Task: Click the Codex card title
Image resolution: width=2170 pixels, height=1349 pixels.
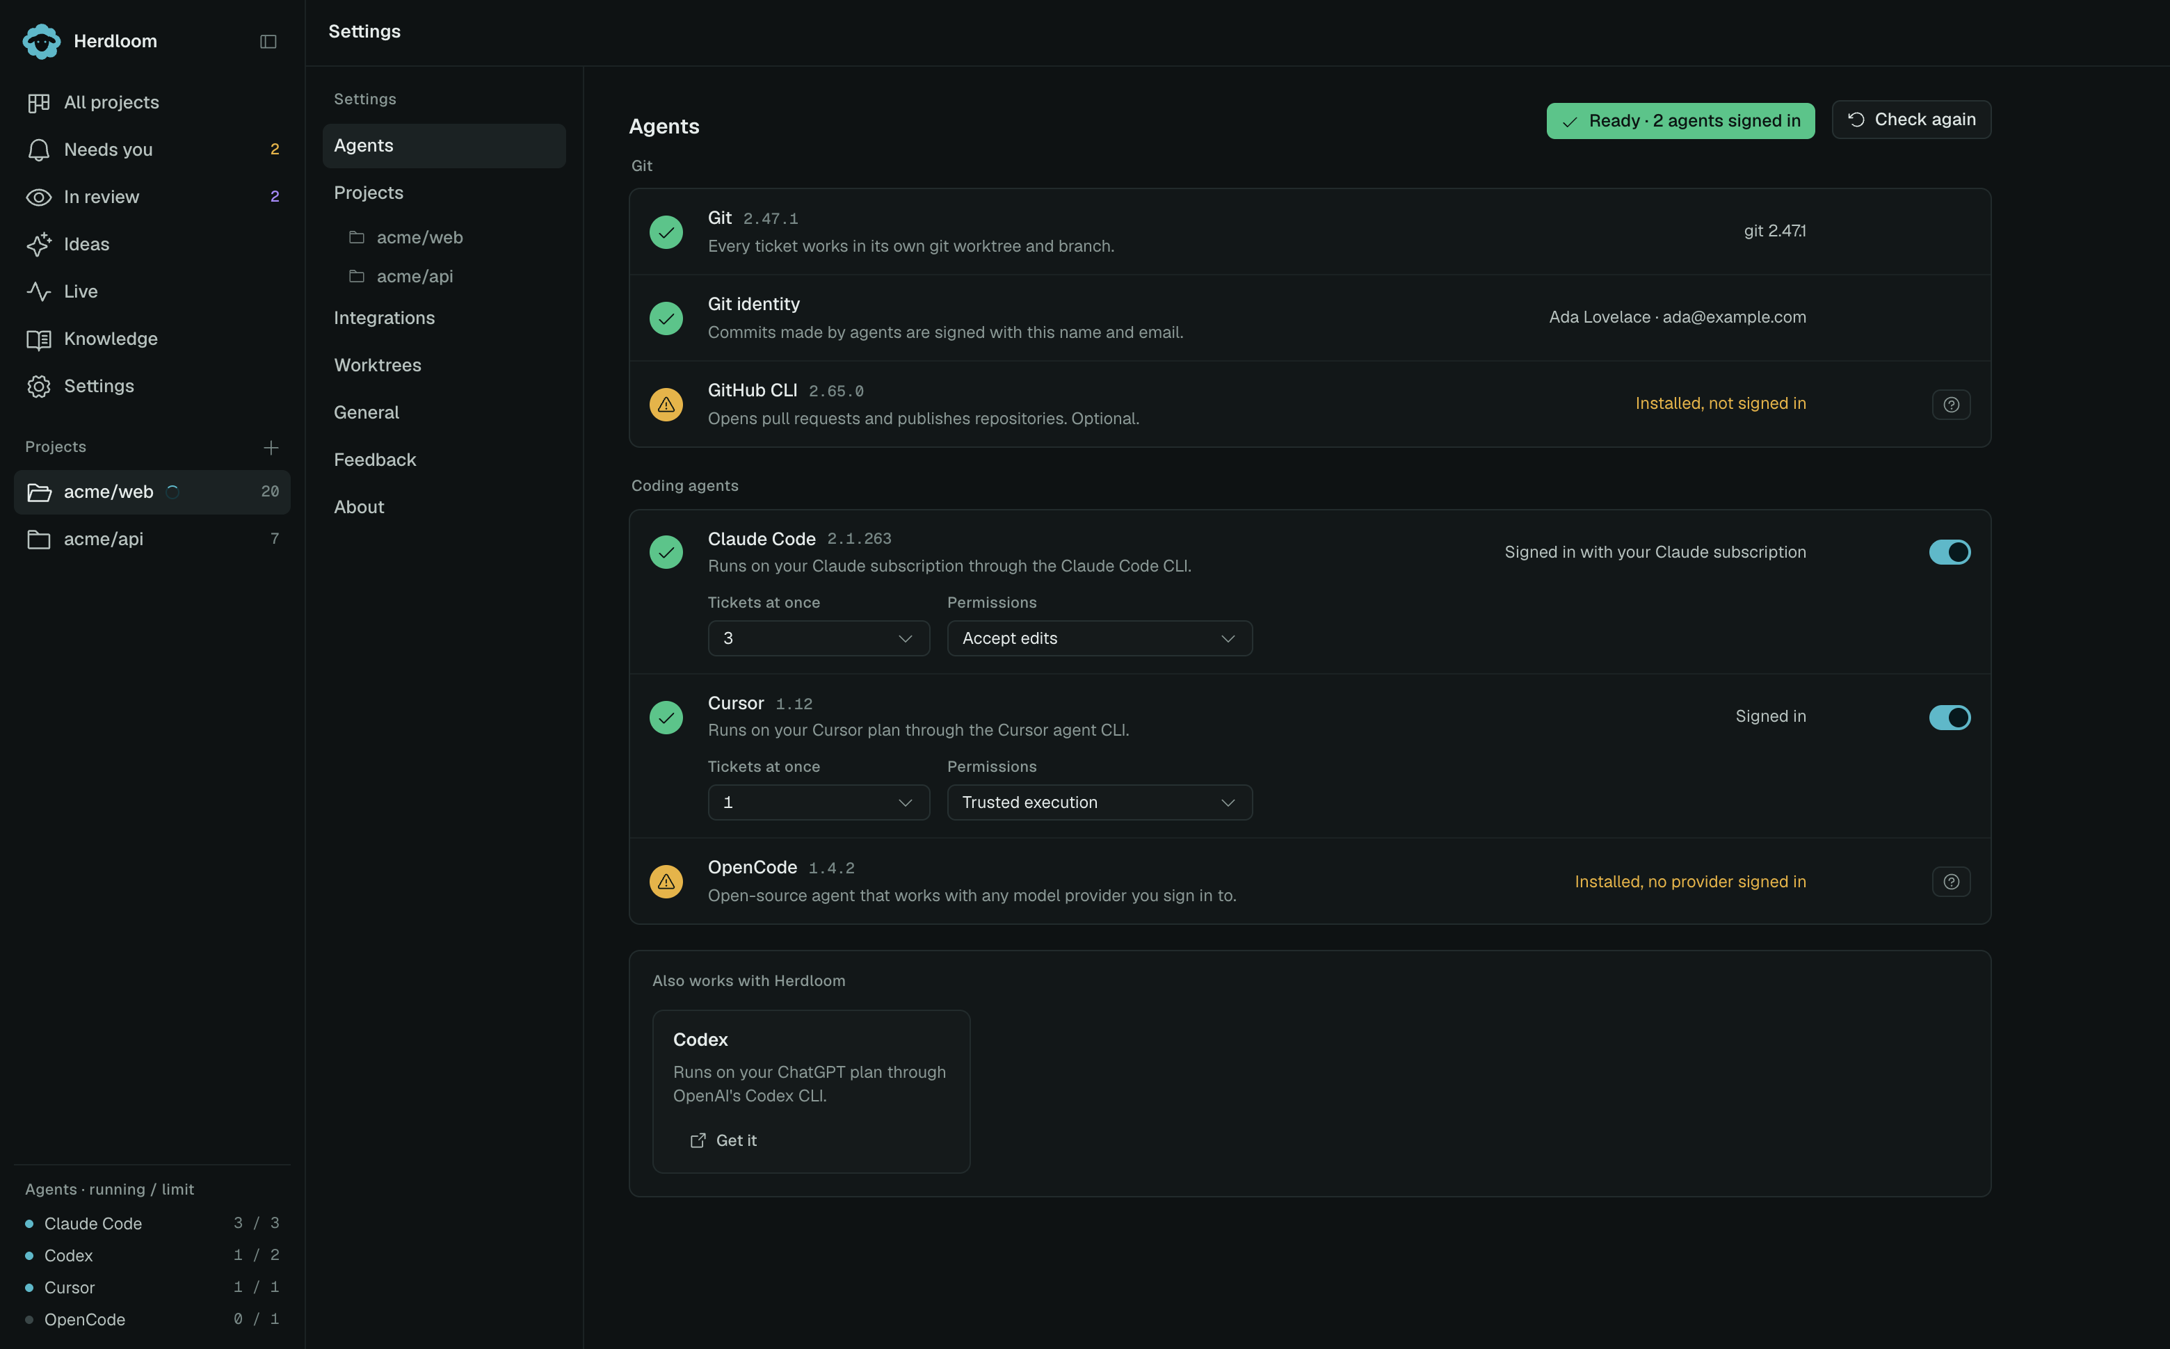Action: click(700, 1040)
